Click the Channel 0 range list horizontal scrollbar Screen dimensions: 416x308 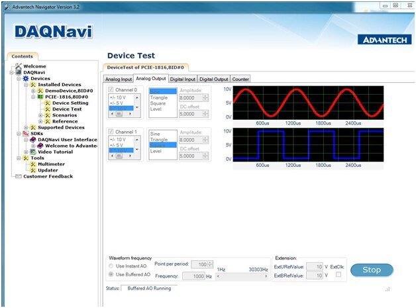[121, 114]
